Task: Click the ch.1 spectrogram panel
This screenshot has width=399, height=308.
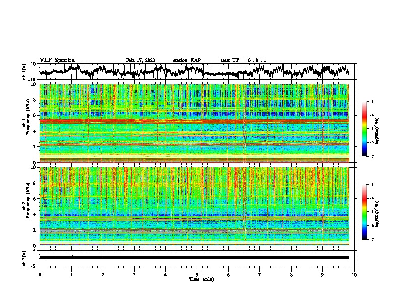Action: [x=194, y=123]
